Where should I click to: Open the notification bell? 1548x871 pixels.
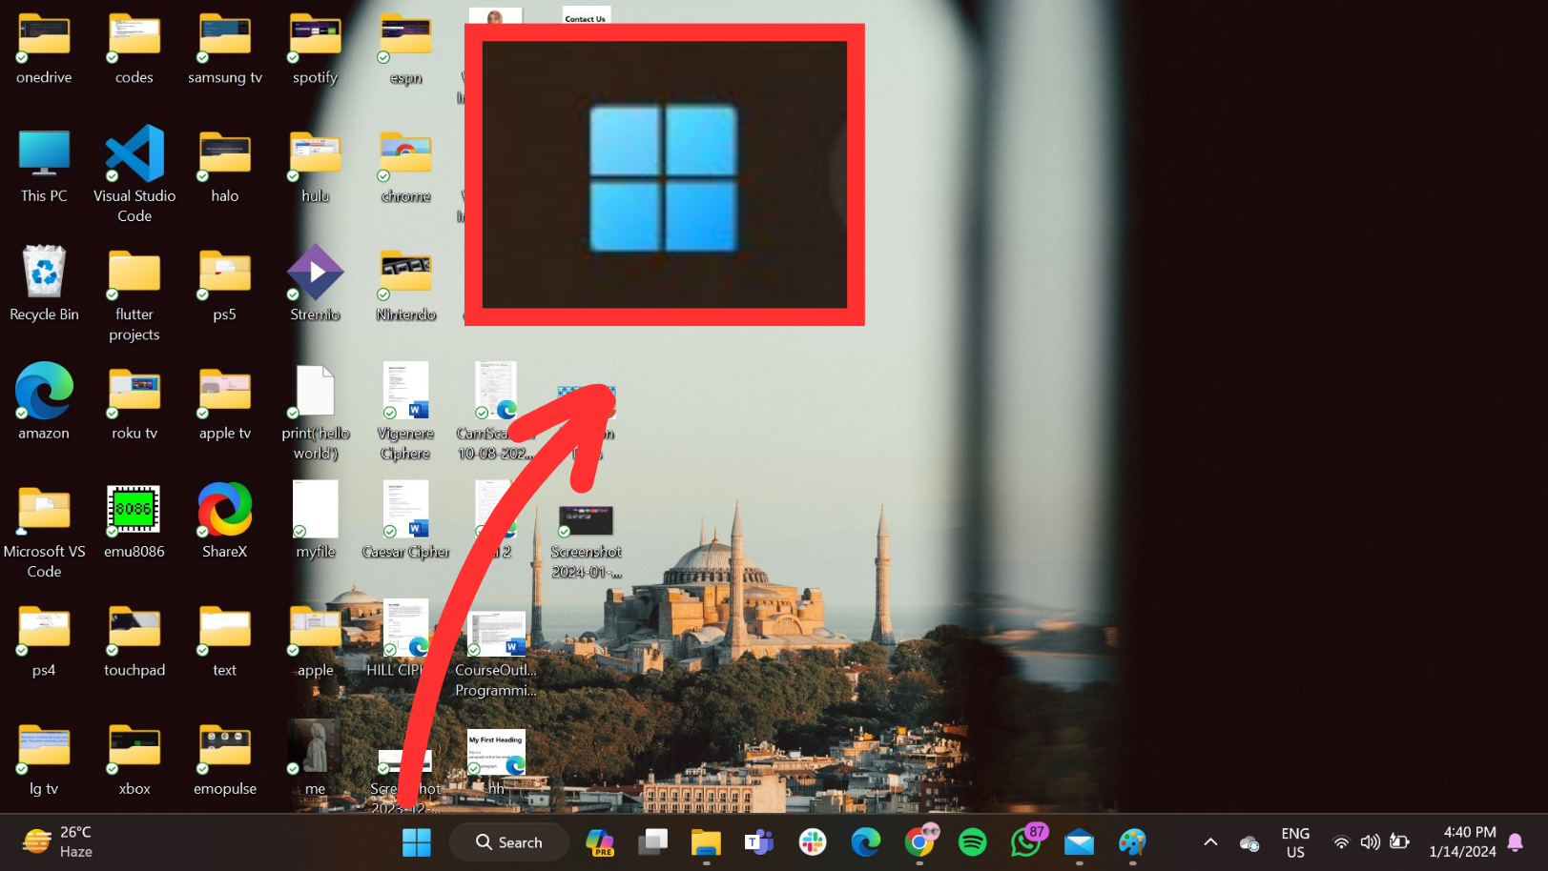point(1516,842)
